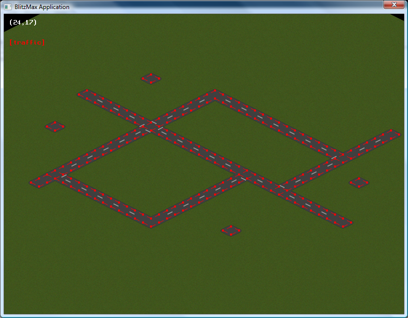408x318 pixels.
Task: Click the red [traffic] mode label
Action: click(x=27, y=42)
